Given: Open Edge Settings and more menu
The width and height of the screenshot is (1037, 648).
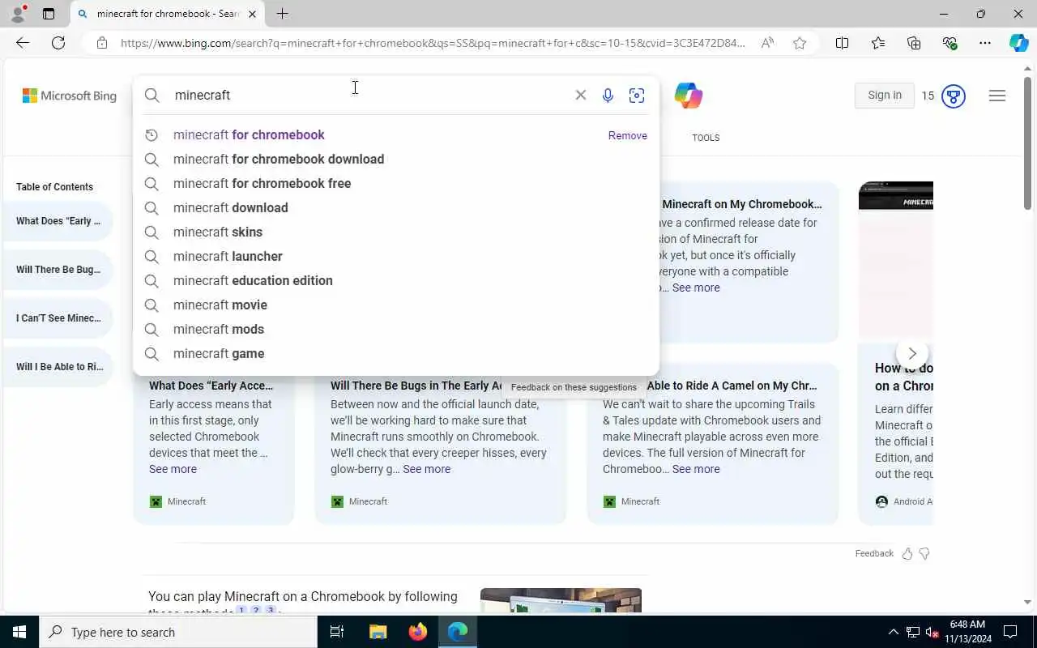Looking at the screenshot, I should coord(985,43).
